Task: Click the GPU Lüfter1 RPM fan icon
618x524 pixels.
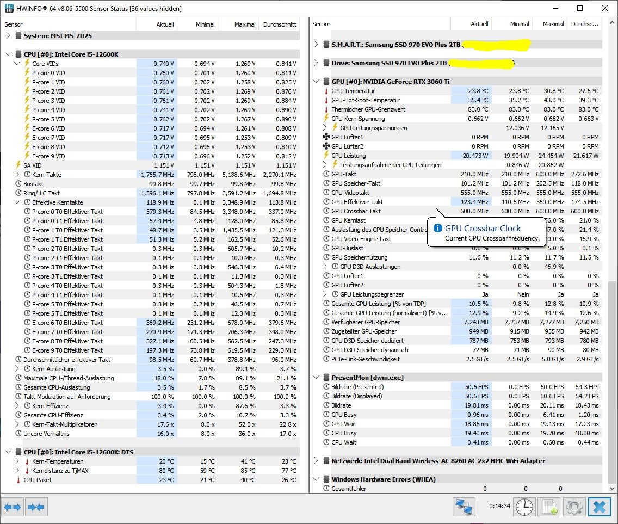Action: tap(326, 137)
